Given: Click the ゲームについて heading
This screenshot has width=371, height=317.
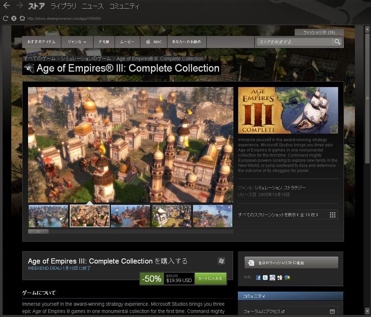Looking at the screenshot, I should click(39, 293).
